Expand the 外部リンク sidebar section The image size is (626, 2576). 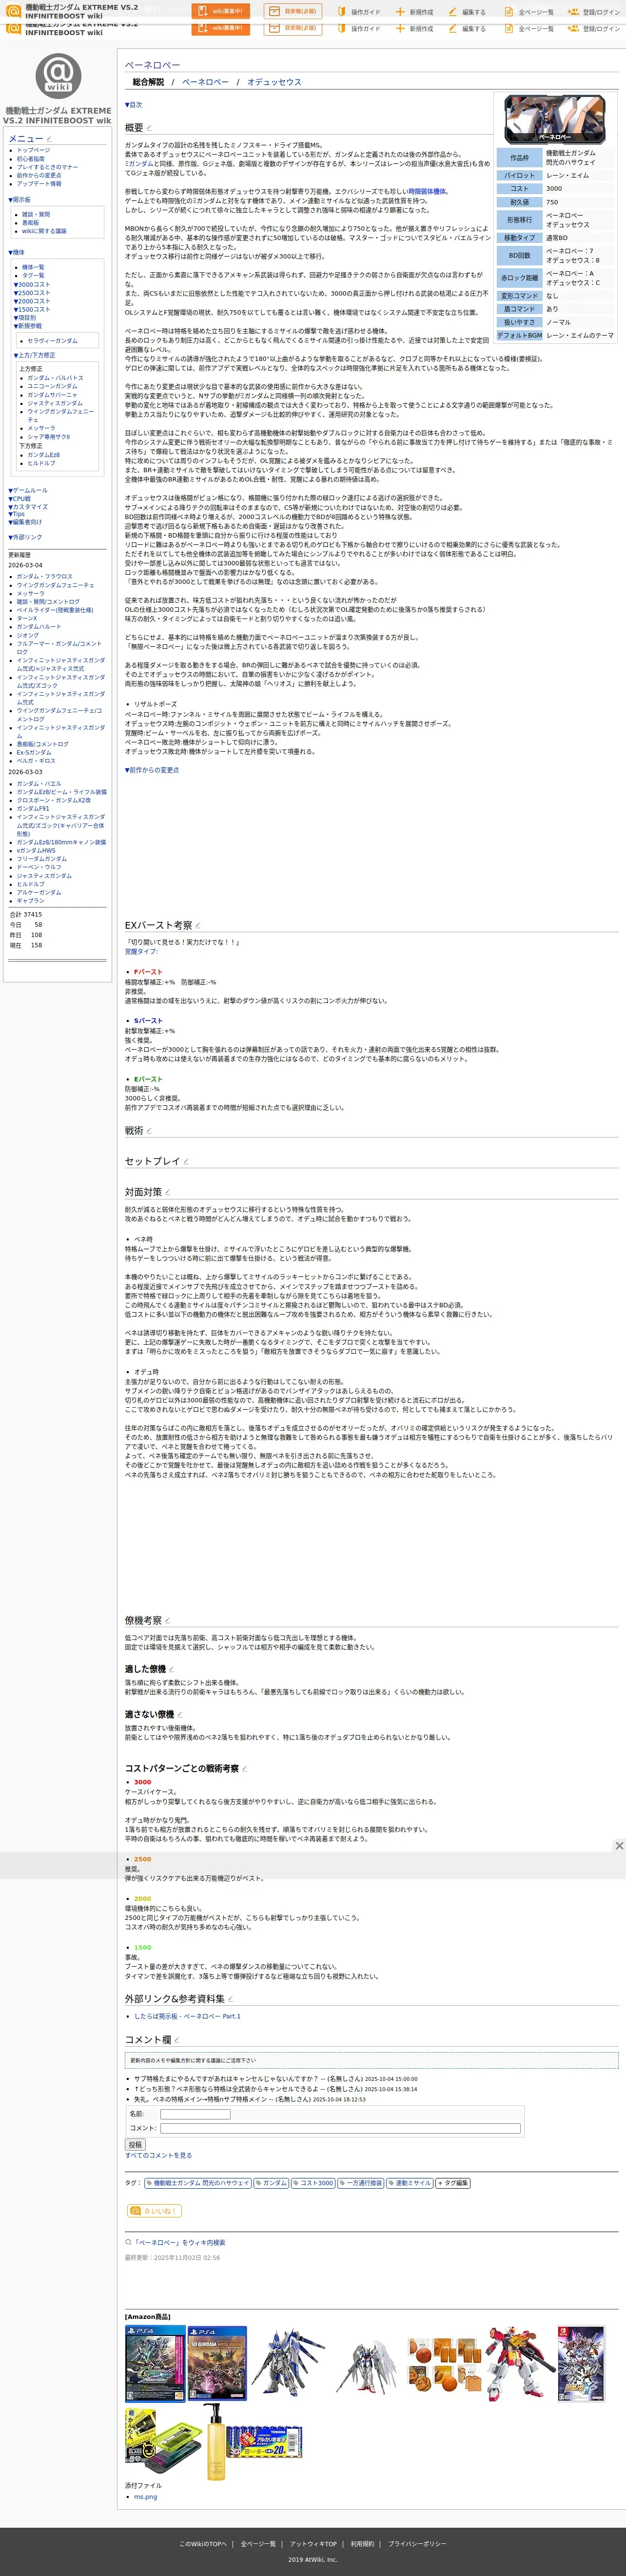tap(25, 537)
